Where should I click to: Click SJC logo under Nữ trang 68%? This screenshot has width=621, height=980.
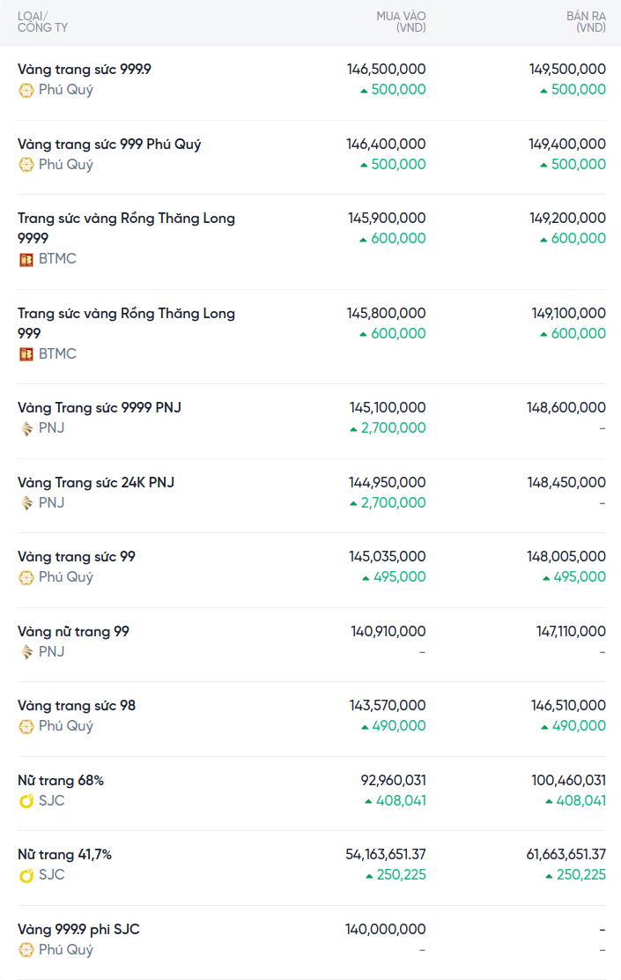26,801
